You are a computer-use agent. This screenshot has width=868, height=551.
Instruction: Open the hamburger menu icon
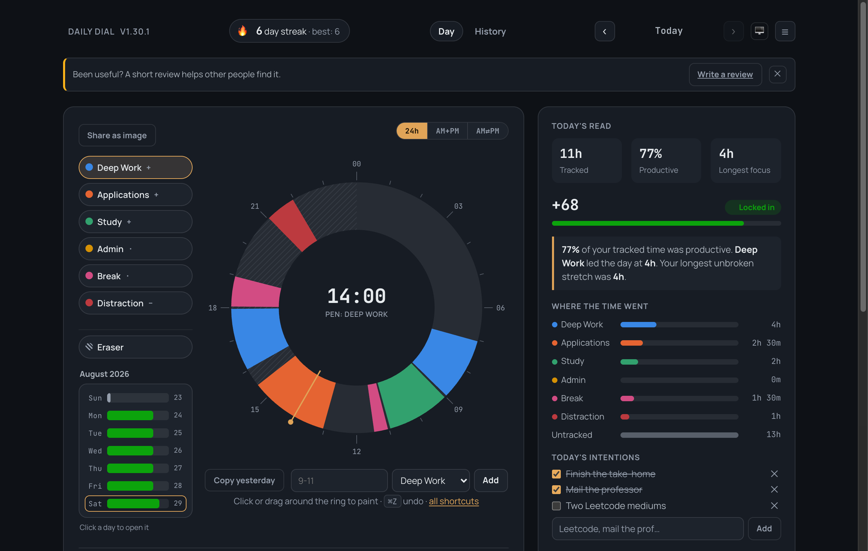785,32
